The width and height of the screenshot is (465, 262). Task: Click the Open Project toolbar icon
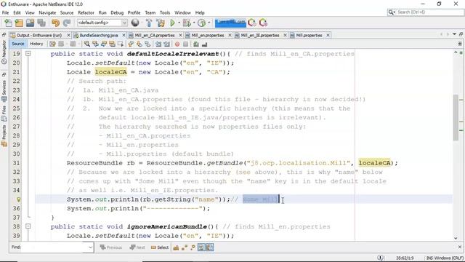point(30,23)
